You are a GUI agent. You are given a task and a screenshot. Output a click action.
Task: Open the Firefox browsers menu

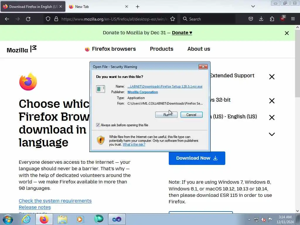click(110, 49)
